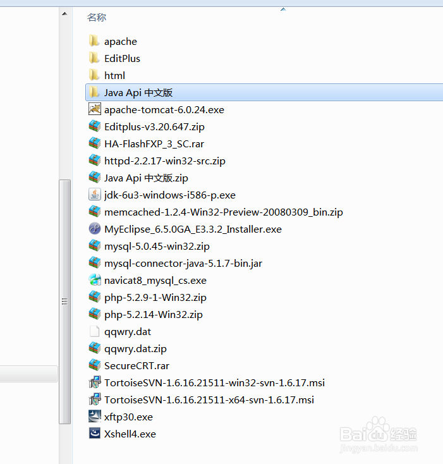
Task: Click the scroll up arrow of the left pane
Action: (64, 14)
